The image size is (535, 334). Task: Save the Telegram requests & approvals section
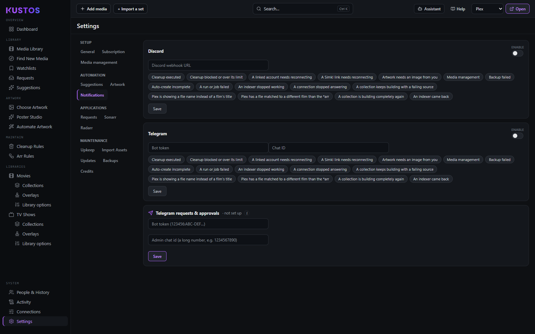click(157, 257)
